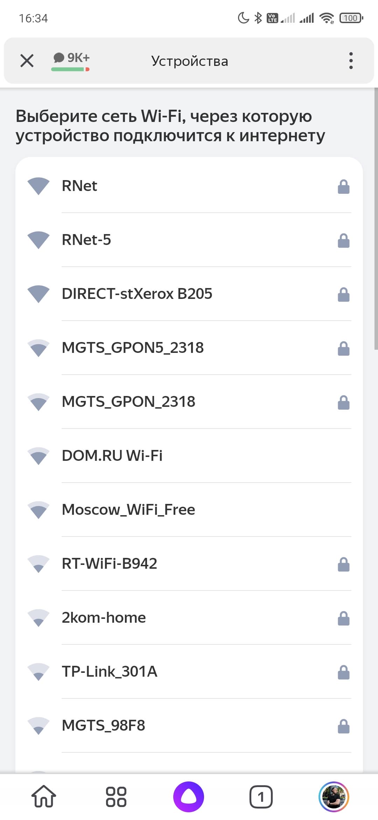The width and height of the screenshot is (378, 820).
Task: Tap the lock icon next to RNet
Action: [343, 186]
